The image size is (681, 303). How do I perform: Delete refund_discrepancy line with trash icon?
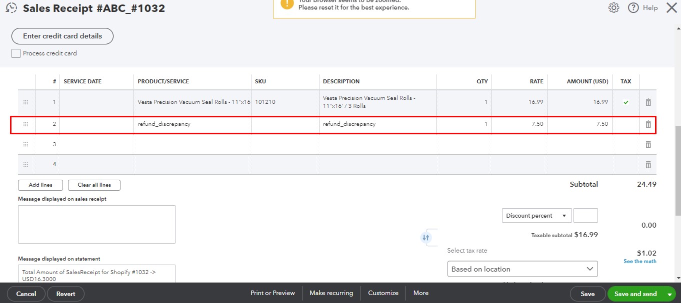pyautogui.click(x=648, y=124)
